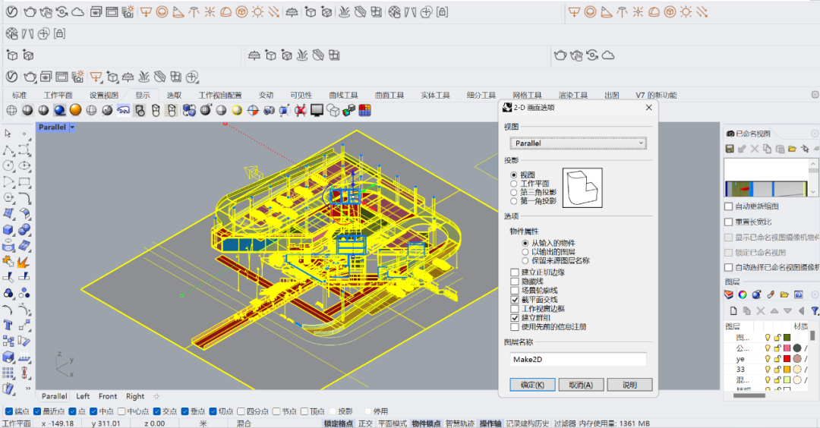Toggle 锁定格点 in status bar
Viewport: 820px width, 428px height.
[339, 423]
